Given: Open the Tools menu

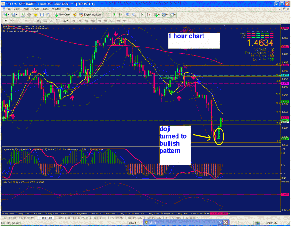Looking at the screenshot, I should click(x=46, y=9).
